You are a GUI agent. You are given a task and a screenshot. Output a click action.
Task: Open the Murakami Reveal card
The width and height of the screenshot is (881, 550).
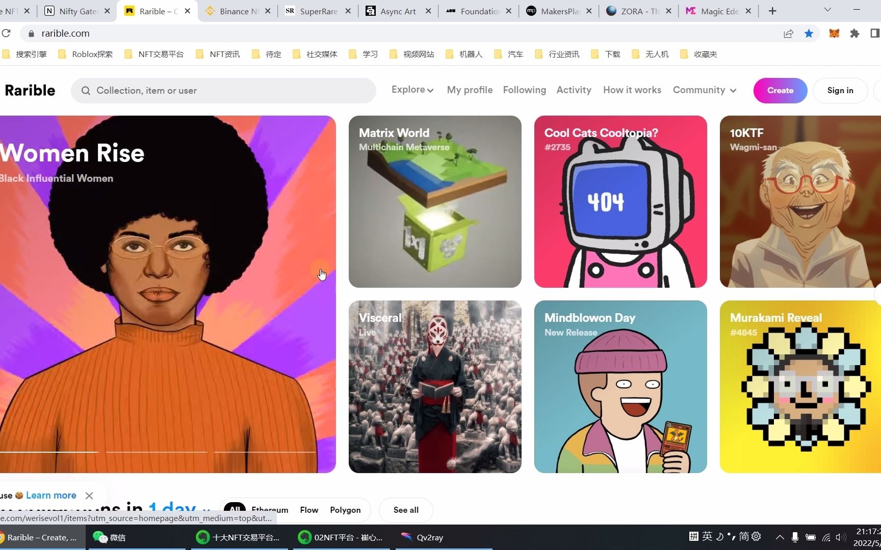pos(800,387)
